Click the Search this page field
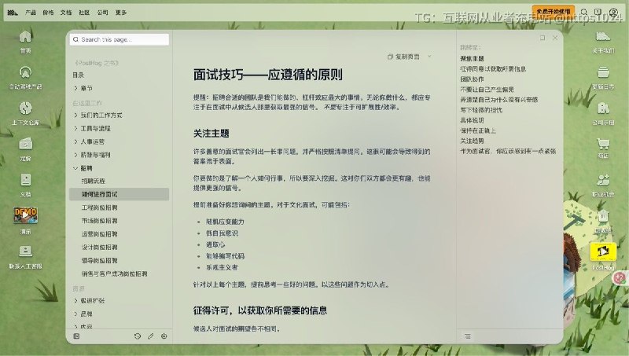This screenshot has height=356, width=629. click(120, 40)
